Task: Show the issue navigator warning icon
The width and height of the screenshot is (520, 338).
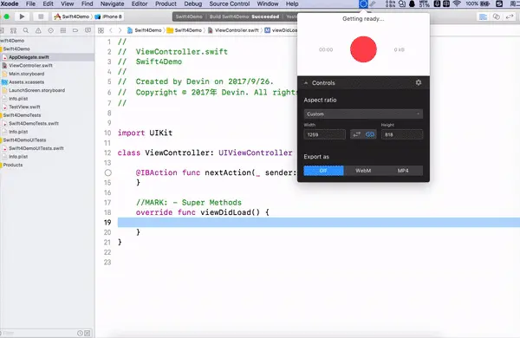Action: point(38,30)
